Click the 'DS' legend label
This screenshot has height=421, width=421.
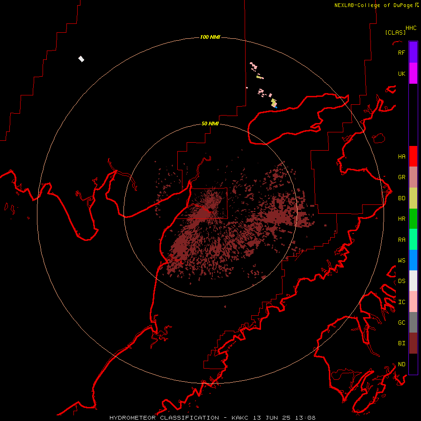[x=402, y=281]
